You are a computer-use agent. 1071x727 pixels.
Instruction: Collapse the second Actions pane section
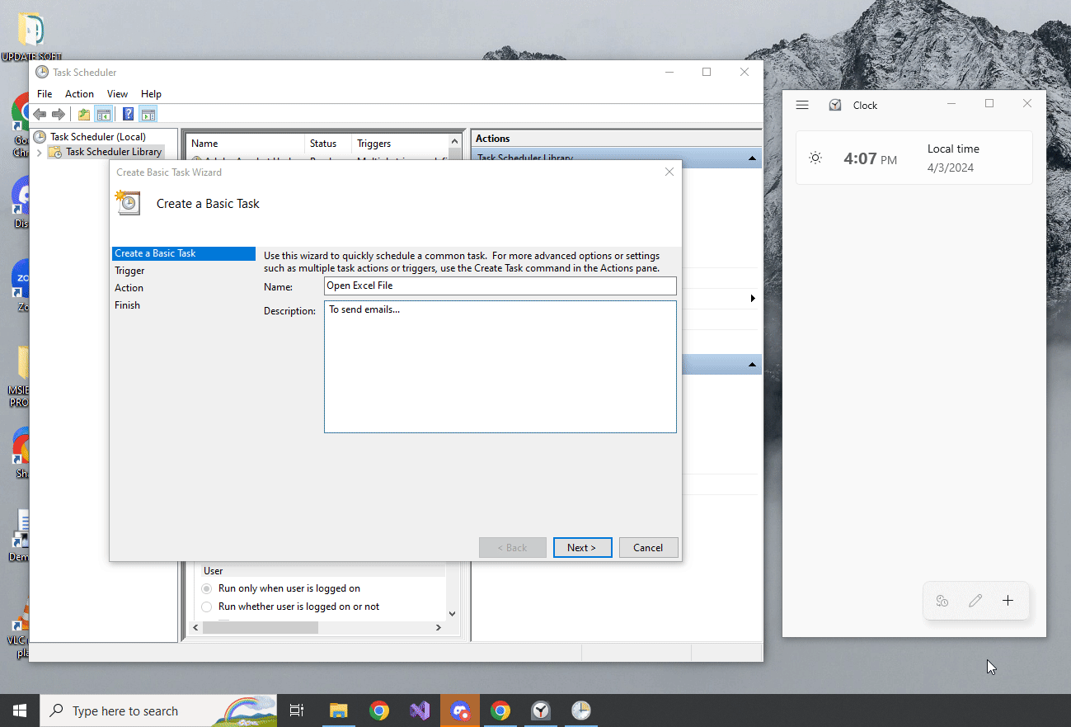pos(752,364)
